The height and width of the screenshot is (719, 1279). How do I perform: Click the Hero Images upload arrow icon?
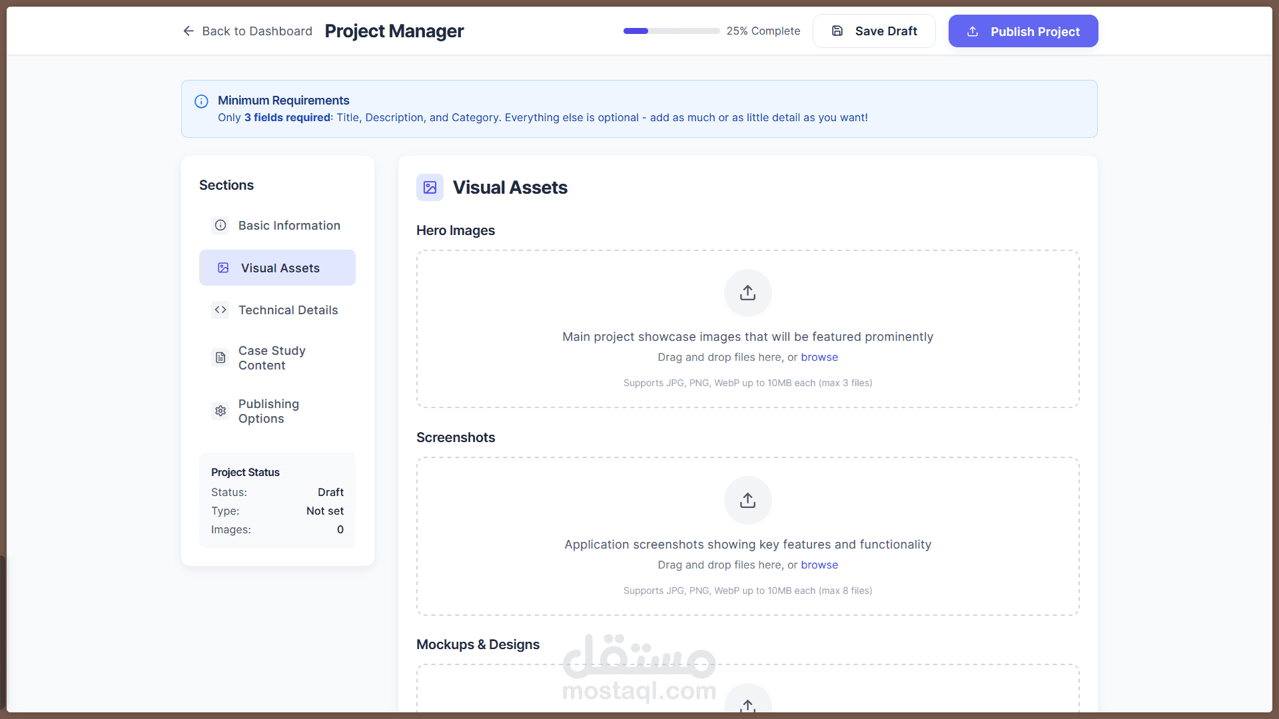pos(747,293)
